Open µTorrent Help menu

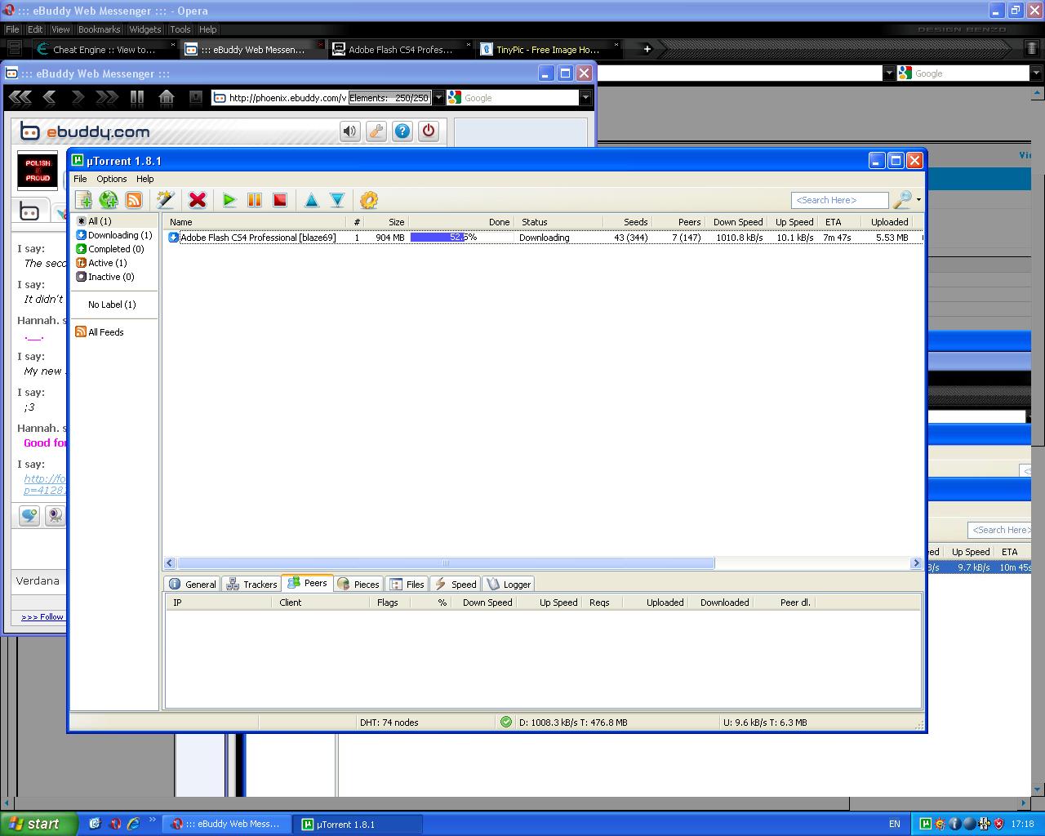[x=145, y=179]
